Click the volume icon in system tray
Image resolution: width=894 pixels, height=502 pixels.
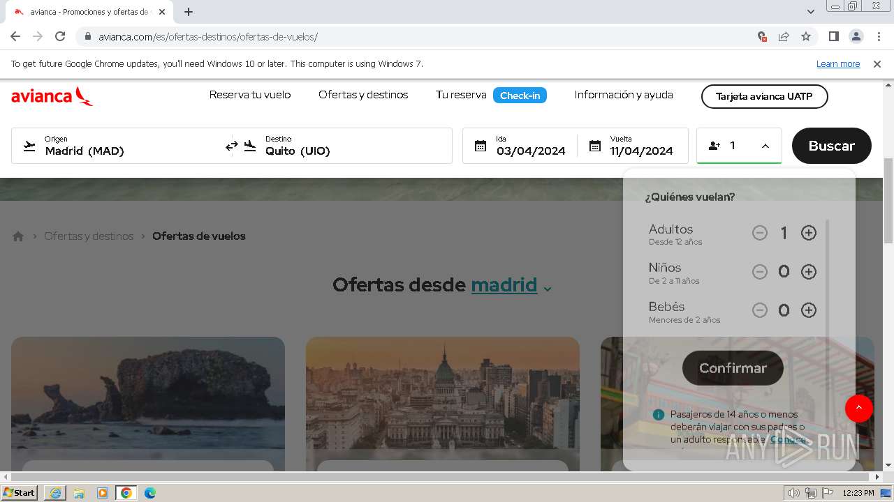point(793,493)
